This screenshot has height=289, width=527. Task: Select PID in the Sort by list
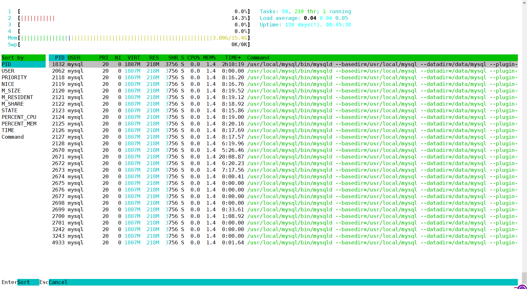point(24,64)
